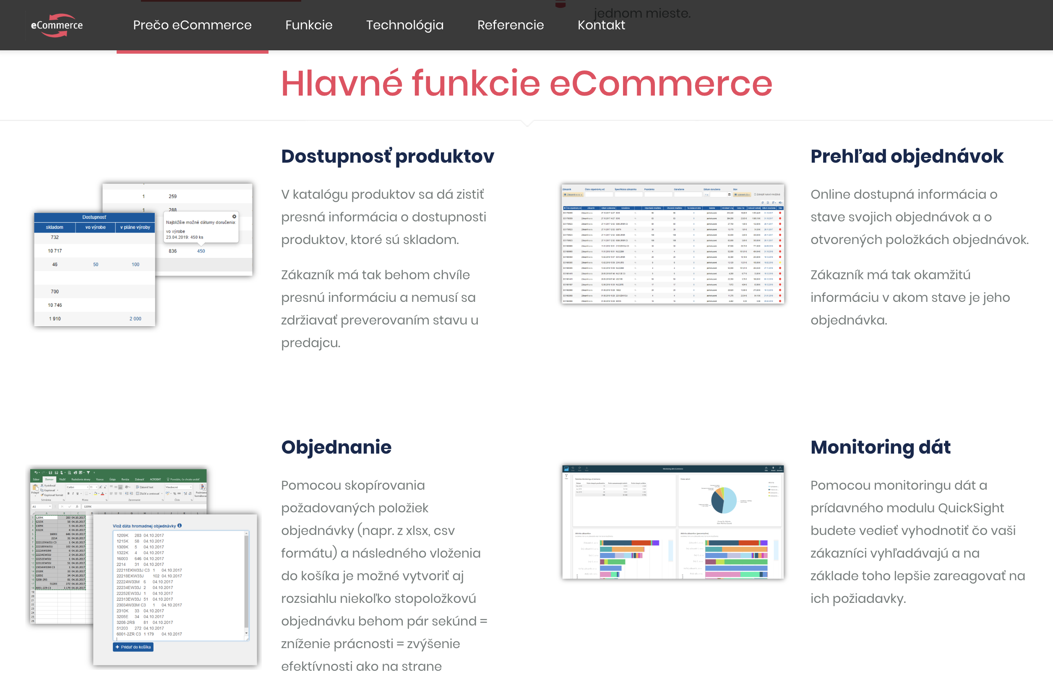1053x680 pixels.
Task: Open the Kontakt page link
Action: 601,25
